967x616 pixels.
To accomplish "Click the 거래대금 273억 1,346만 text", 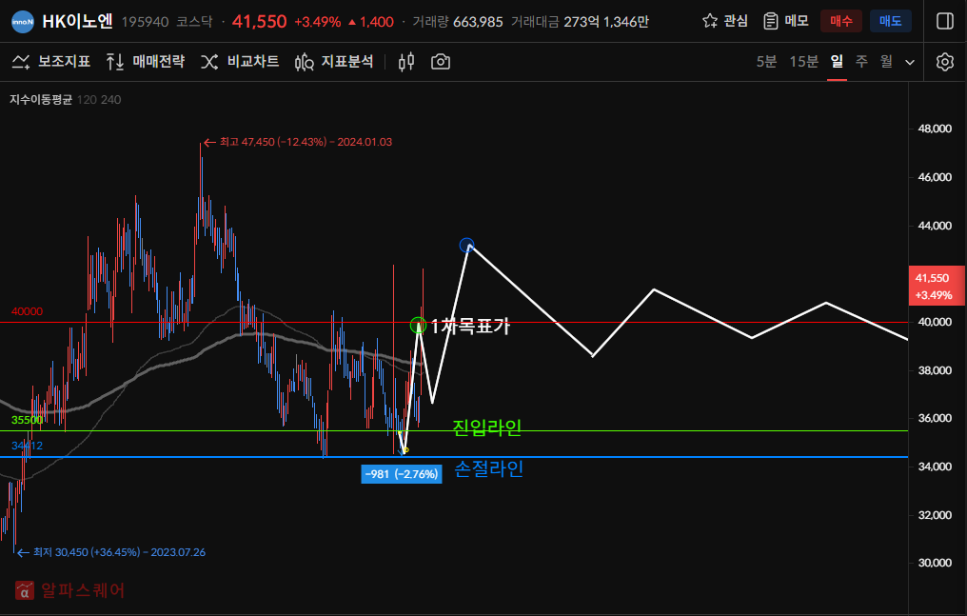I will coord(580,22).
